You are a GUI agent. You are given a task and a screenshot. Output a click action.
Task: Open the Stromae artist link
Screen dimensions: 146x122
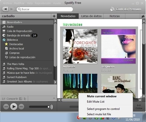pos(106,70)
